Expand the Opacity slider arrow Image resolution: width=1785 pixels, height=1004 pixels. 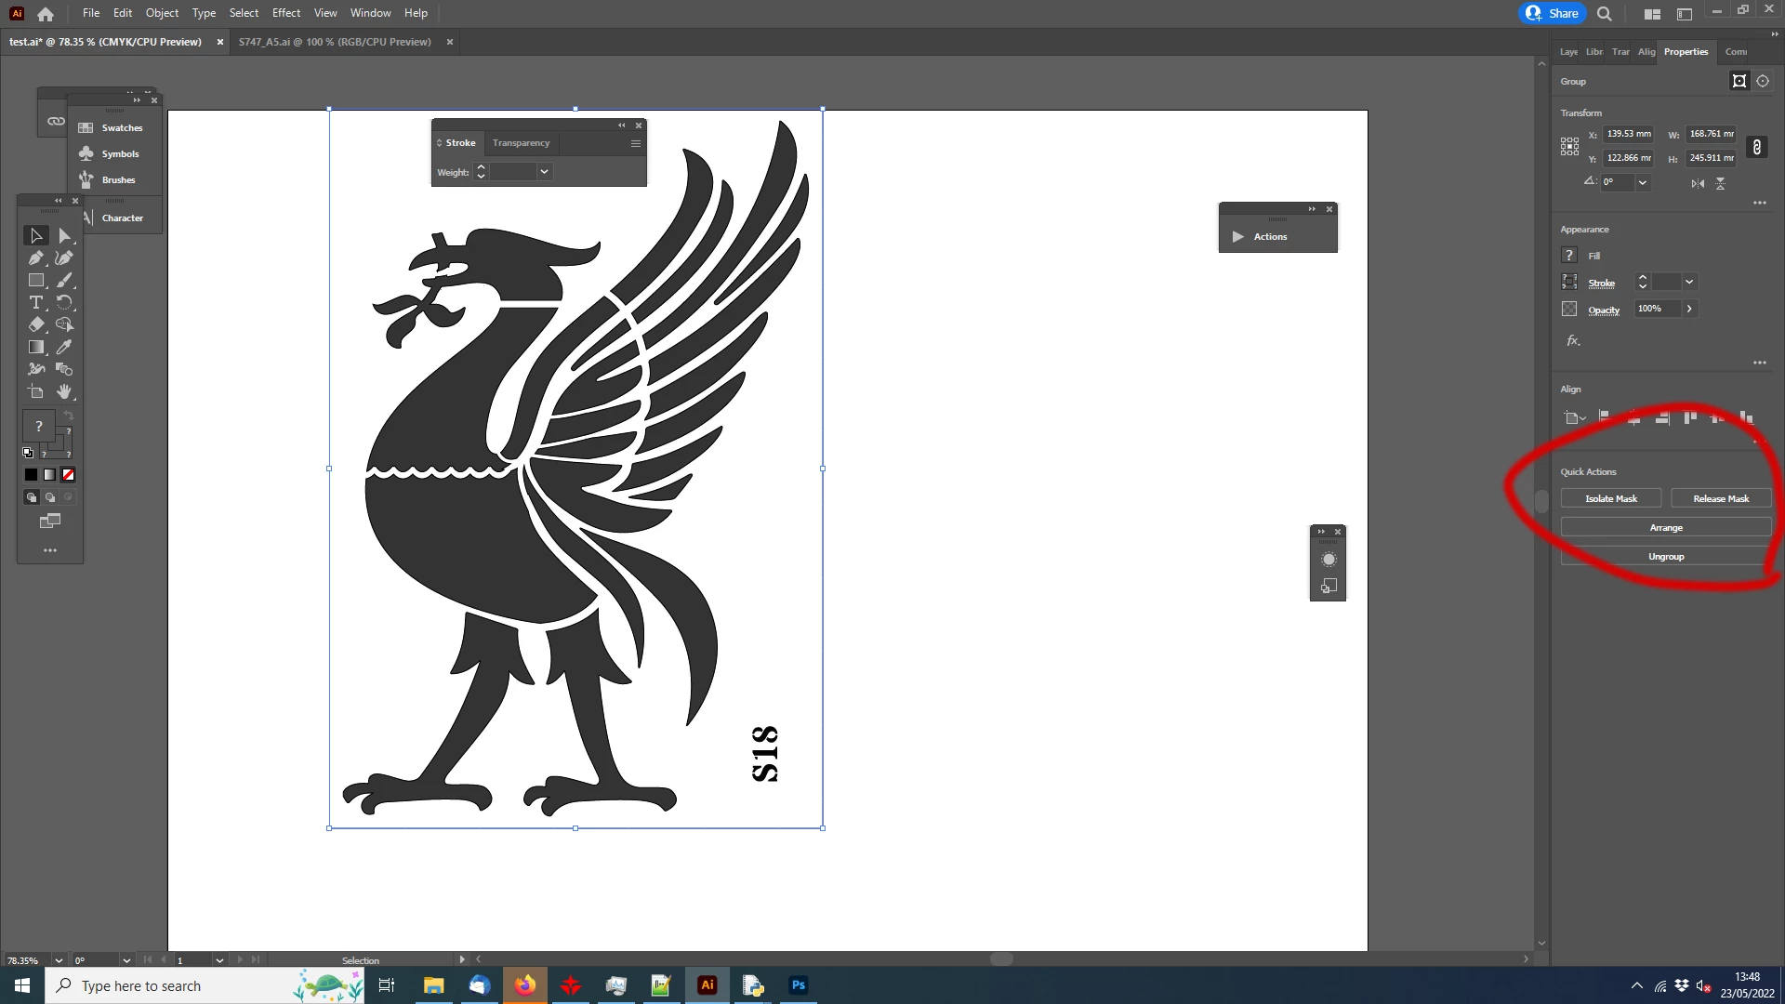point(1689,309)
